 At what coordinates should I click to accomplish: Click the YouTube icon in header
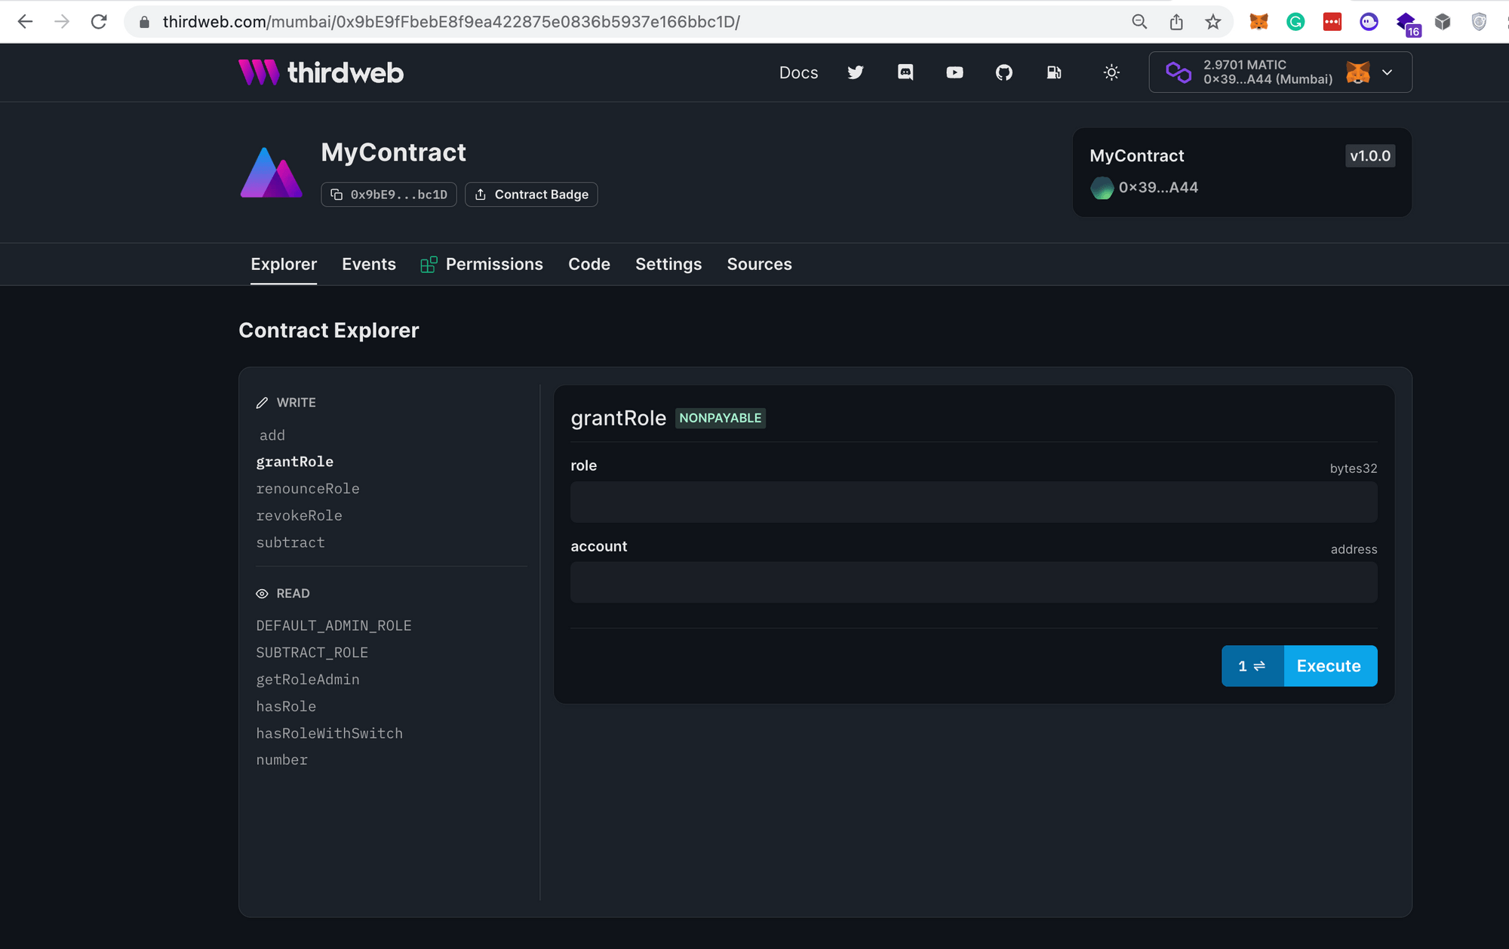pos(954,72)
